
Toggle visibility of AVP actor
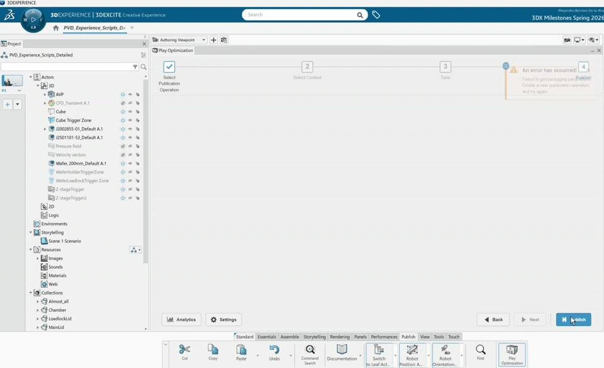[130, 94]
